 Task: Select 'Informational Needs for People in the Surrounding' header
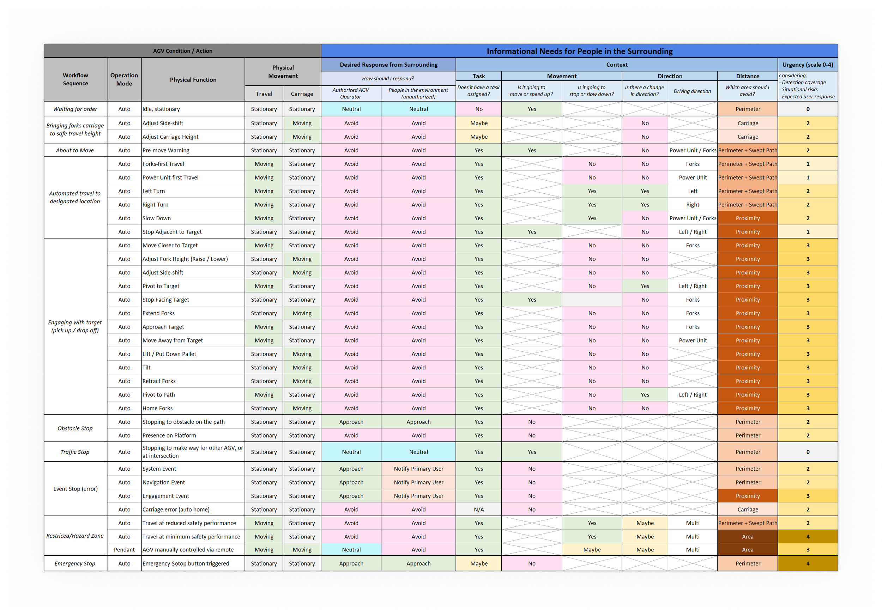579,51
